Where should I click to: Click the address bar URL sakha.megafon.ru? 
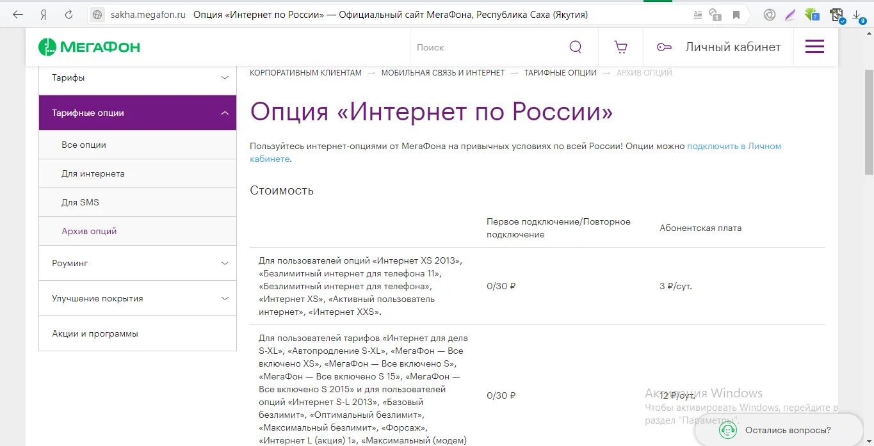coord(147,14)
